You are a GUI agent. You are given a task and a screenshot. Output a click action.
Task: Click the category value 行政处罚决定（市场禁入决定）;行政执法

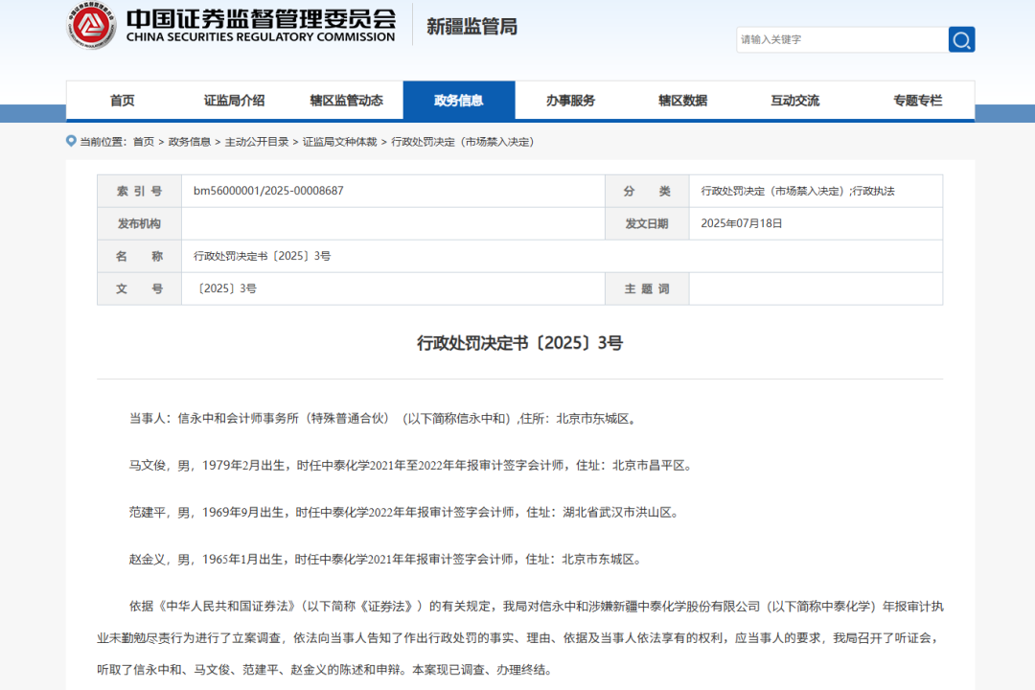[797, 191]
